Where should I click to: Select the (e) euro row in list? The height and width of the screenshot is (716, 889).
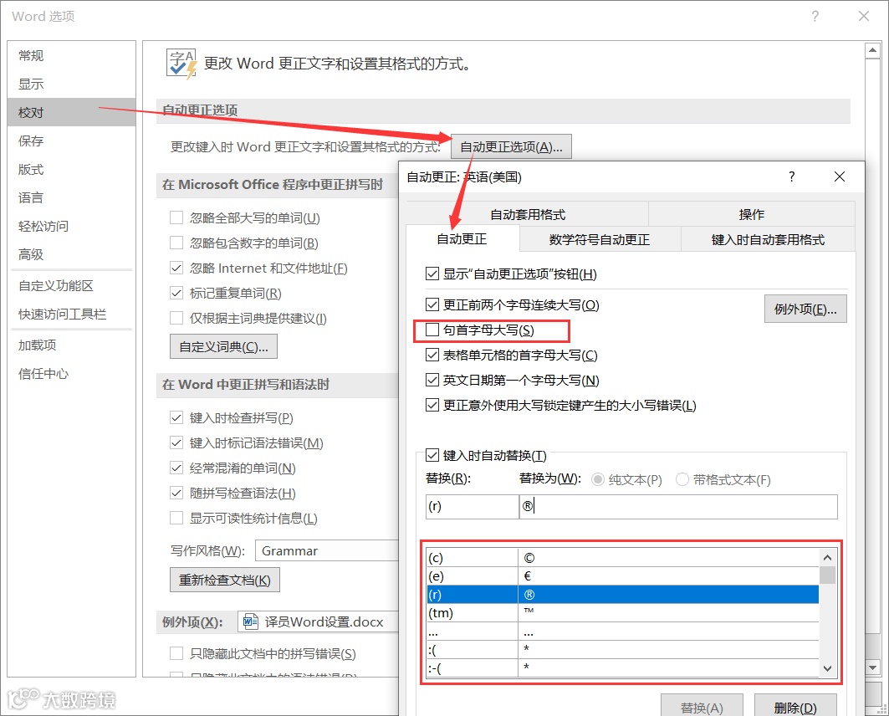(622, 576)
